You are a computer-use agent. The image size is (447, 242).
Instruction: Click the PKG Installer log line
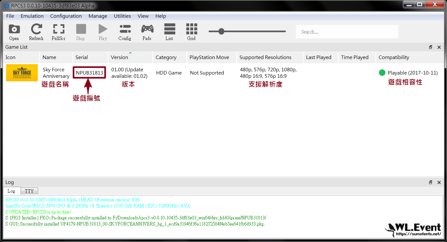136,218
